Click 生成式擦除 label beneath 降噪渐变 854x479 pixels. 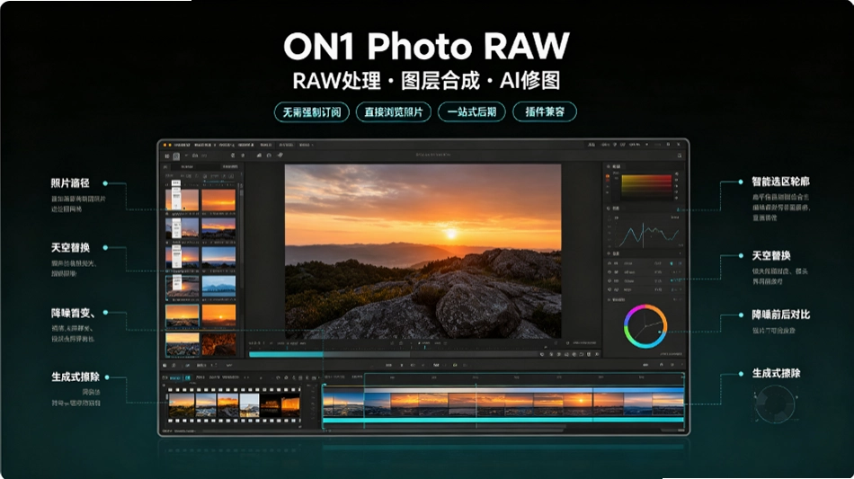point(76,377)
